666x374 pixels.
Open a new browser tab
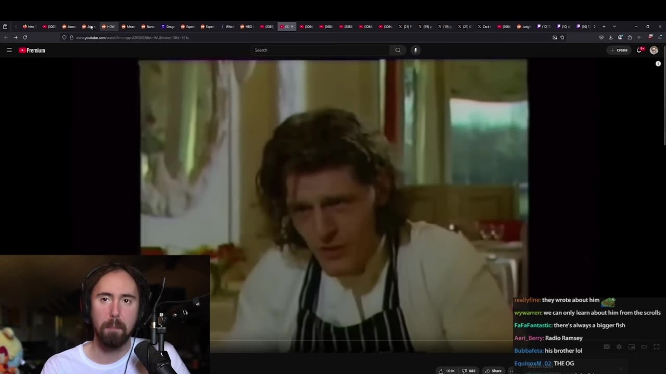[604, 26]
